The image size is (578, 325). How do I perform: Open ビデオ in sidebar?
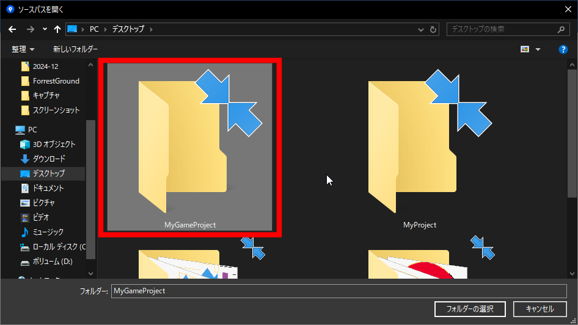(x=40, y=218)
